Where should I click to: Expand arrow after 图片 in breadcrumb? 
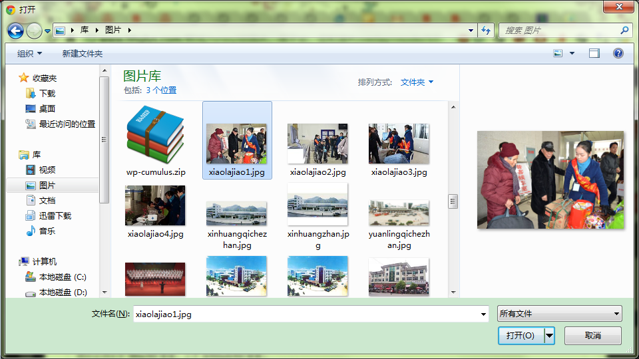pyautogui.click(x=130, y=30)
